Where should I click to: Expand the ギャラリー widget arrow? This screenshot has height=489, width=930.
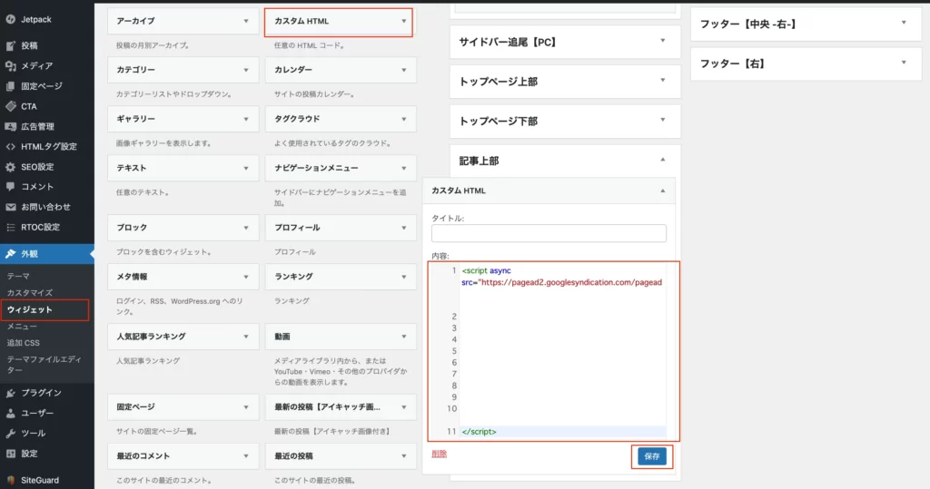pos(246,119)
